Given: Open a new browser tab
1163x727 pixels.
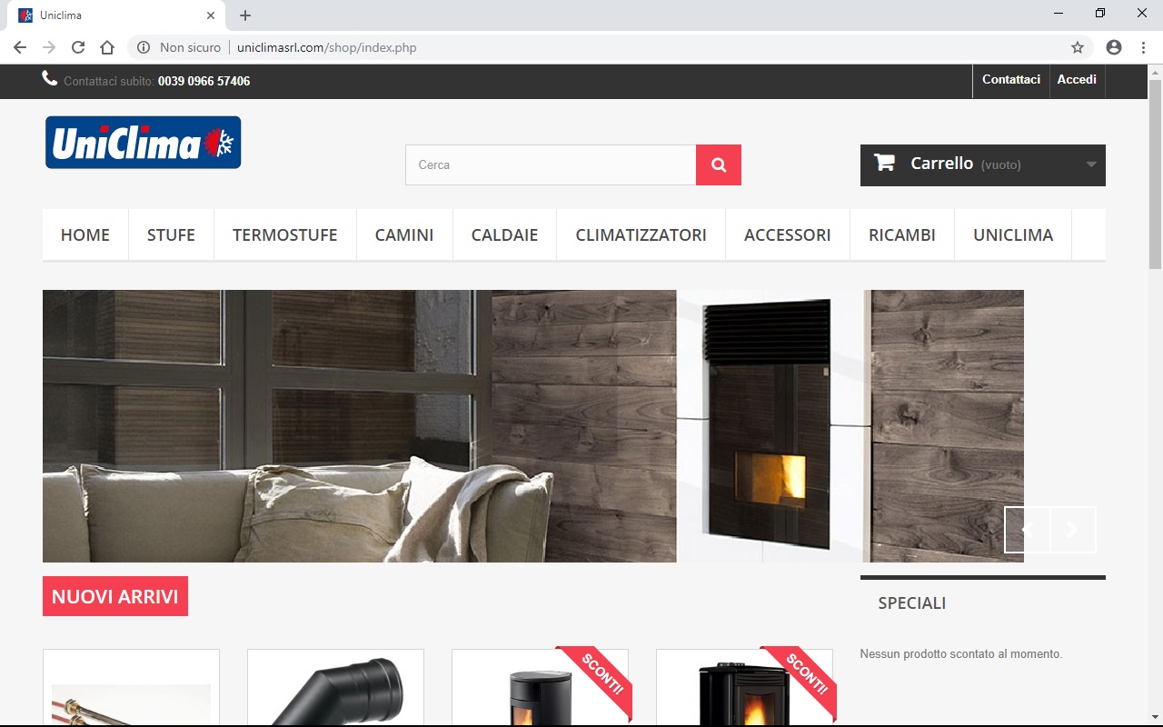Looking at the screenshot, I should 245,15.
